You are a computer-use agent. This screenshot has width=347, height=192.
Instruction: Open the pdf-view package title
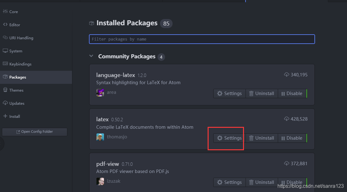[107, 164]
